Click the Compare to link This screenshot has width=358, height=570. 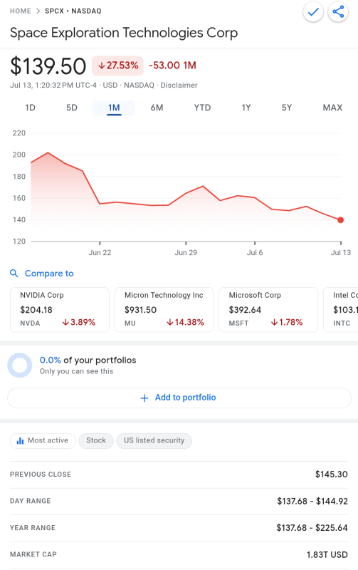[49, 274]
